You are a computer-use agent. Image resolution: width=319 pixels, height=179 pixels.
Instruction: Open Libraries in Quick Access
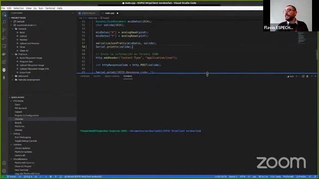point(19,119)
